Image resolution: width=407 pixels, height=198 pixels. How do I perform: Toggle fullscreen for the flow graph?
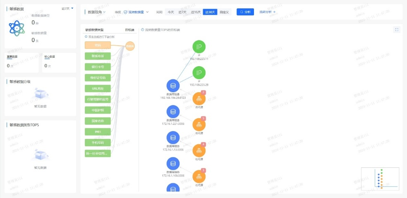(397, 30)
